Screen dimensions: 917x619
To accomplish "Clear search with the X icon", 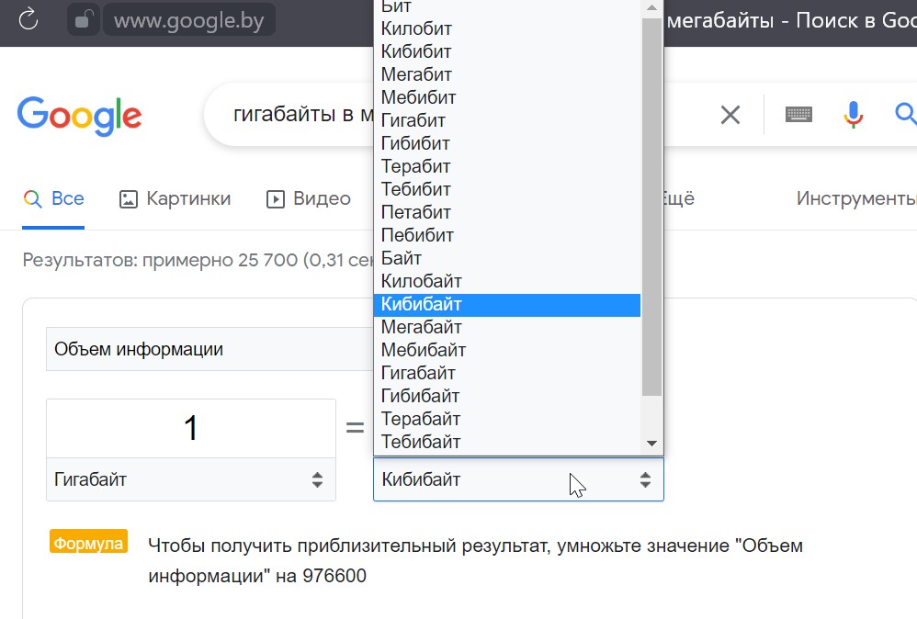I will [730, 115].
